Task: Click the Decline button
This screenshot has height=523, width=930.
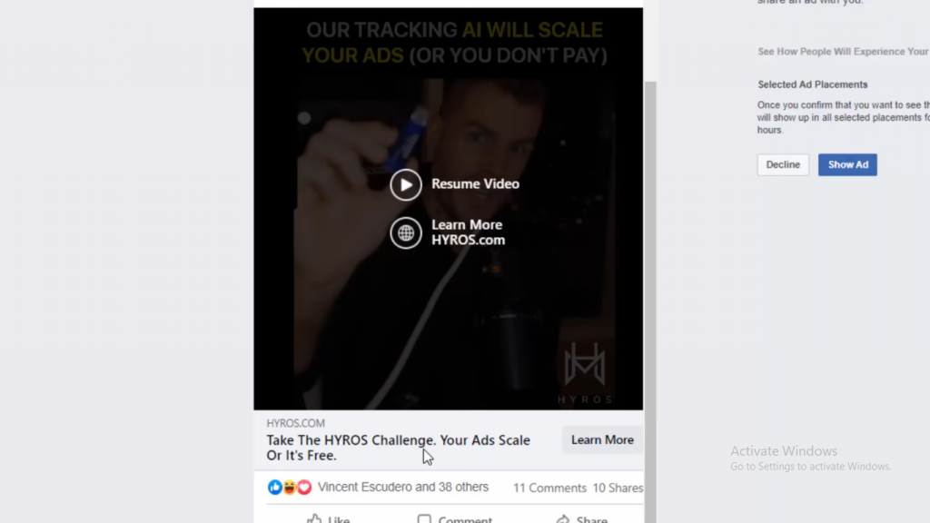Action: click(783, 165)
